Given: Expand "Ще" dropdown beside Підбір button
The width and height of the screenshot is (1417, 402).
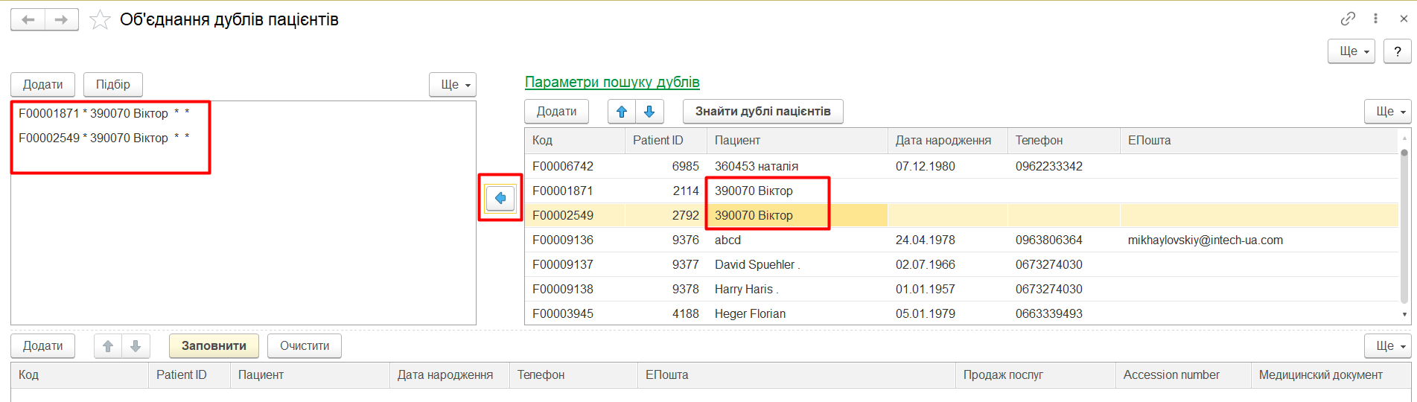Looking at the screenshot, I should [x=452, y=85].
